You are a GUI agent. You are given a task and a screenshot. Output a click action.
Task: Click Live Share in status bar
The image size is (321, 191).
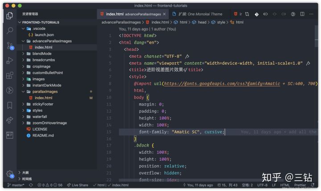78,185
